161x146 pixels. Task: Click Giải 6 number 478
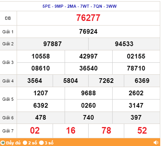pos(41,118)
